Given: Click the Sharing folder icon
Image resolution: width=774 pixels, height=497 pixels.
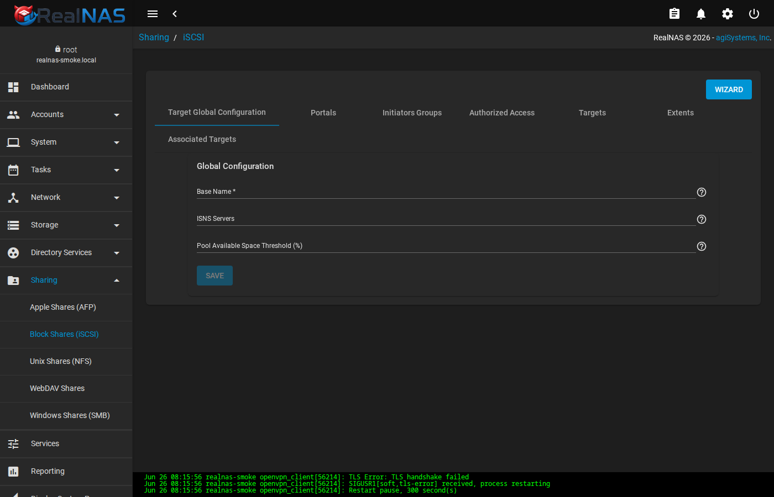Looking at the screenshot, I should click(x=13, y=280).
